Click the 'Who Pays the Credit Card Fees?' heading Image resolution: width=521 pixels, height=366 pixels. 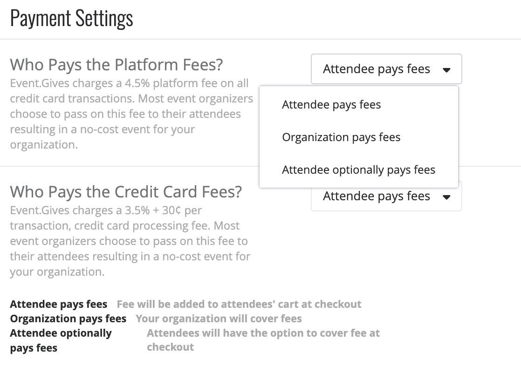(x=126, y=192)
